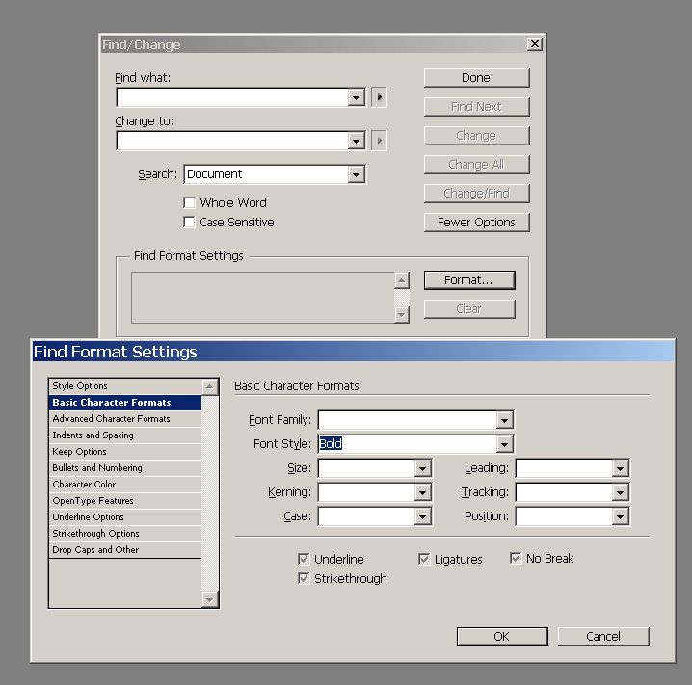Open the Kerning dropdown
Image resolution: width=692 pixels, height=685 pixels.
pyautogui.click(x=422, y=492)
